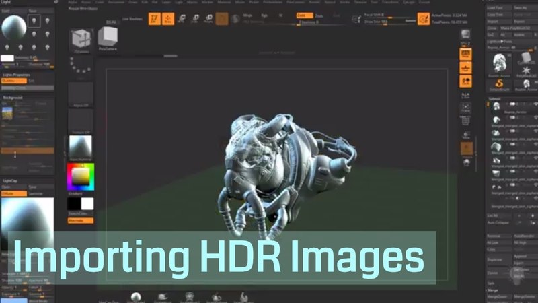Select the SimpleBrush tool thumbnail
Viewport: 538px width, 303px height.
[500, 85]
